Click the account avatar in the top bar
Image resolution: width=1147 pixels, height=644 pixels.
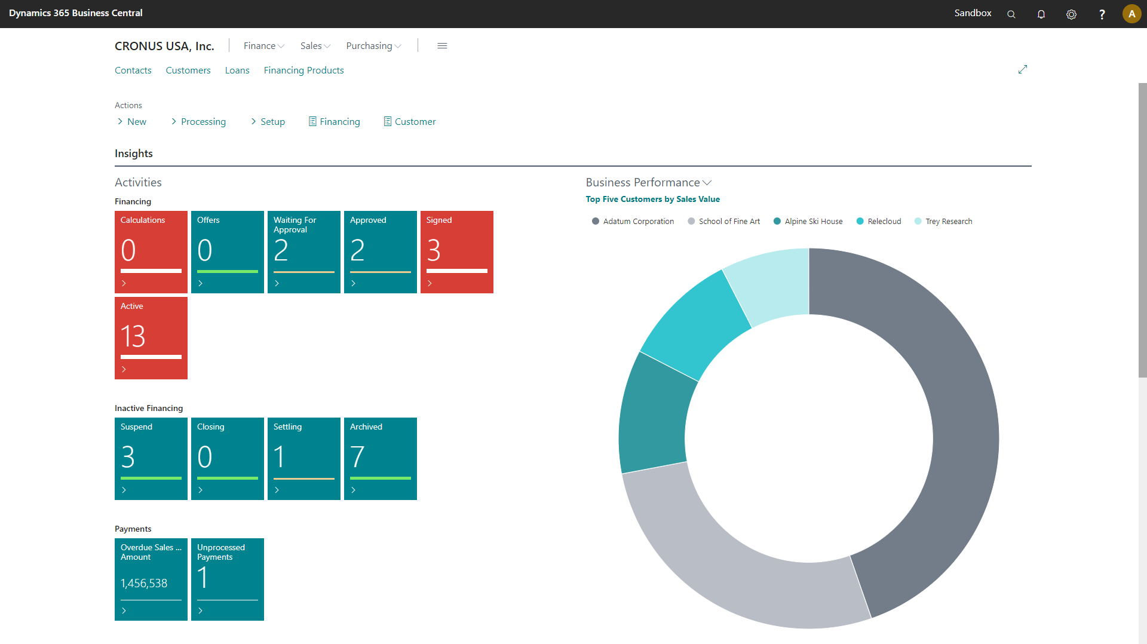[1132, 14]
